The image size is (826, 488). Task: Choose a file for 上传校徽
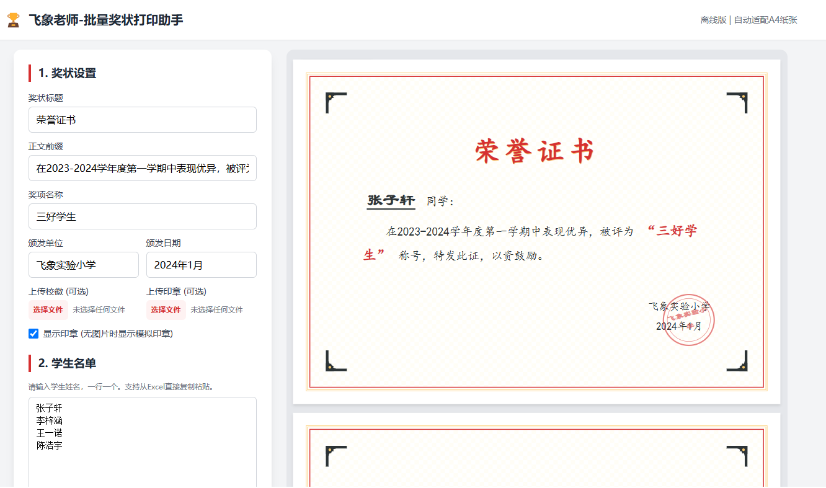pos(48,310)
